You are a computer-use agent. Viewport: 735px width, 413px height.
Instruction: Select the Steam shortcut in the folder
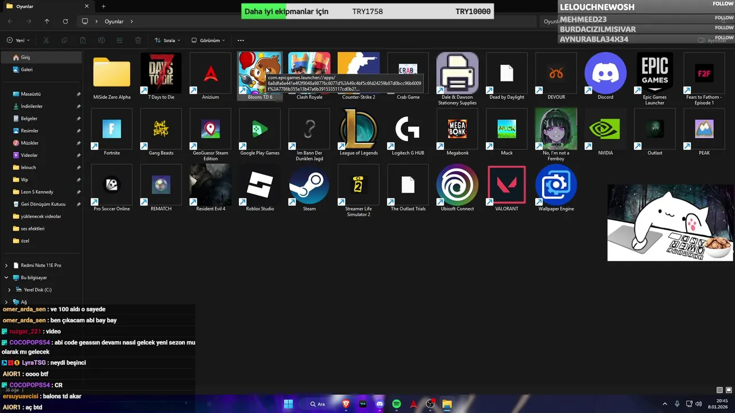coord(310,188)
